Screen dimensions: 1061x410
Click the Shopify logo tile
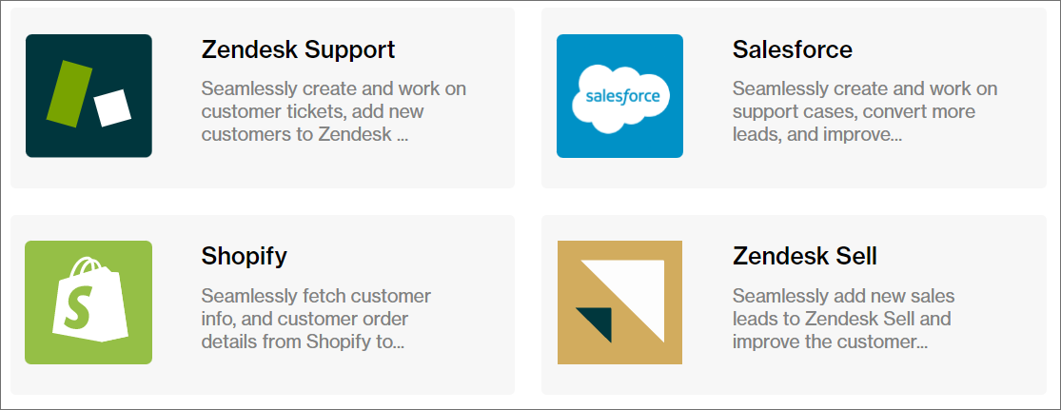(x=88, y=303)
